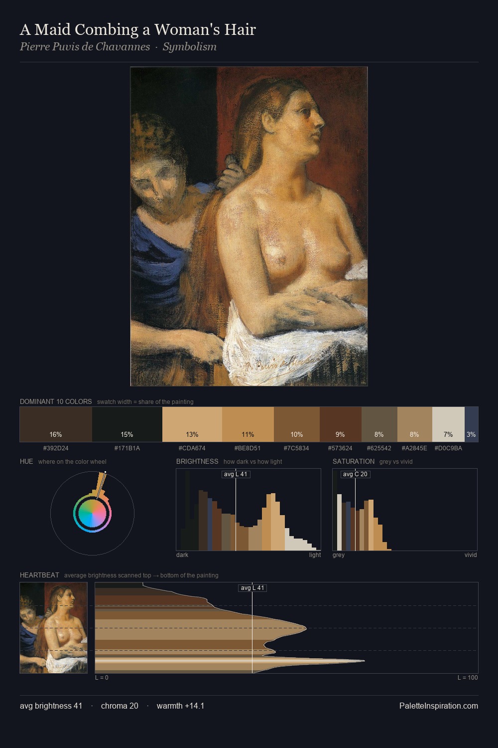Image resolution: width=498 pixels, height=748 pixels.
Task: Click 'where on the color wheel' caption
Action: [72, 462]
